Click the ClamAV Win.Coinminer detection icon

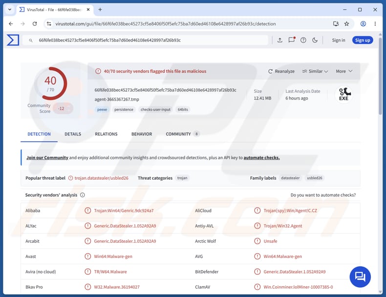pyautogui.click(x=257, y=287)
